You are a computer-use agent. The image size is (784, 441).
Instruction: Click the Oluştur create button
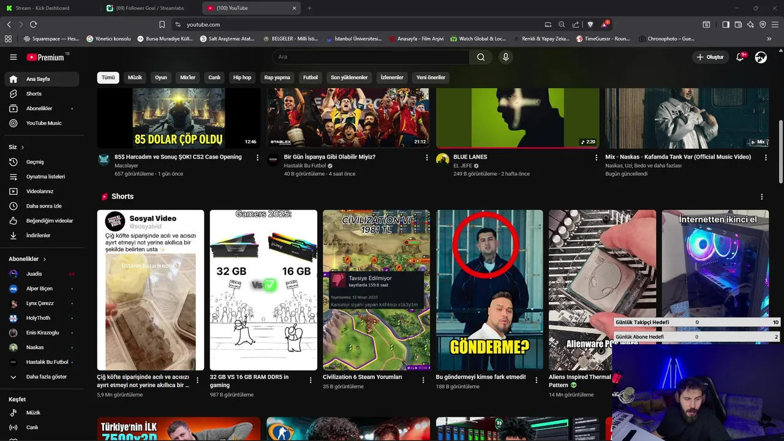pos(710,57)
